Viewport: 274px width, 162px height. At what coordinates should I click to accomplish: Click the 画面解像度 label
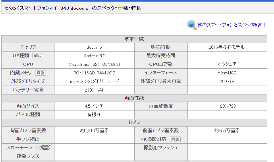[x=161, y=106]
